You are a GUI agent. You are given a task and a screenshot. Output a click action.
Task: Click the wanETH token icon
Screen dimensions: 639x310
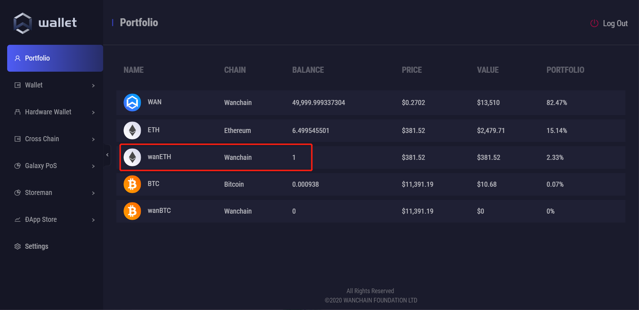pyautogui.click(x=132, y=157)
